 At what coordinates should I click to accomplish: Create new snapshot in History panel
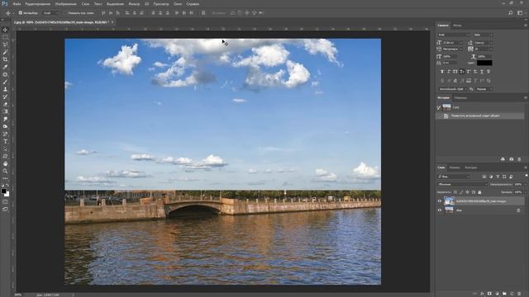(x=511, y=159)
